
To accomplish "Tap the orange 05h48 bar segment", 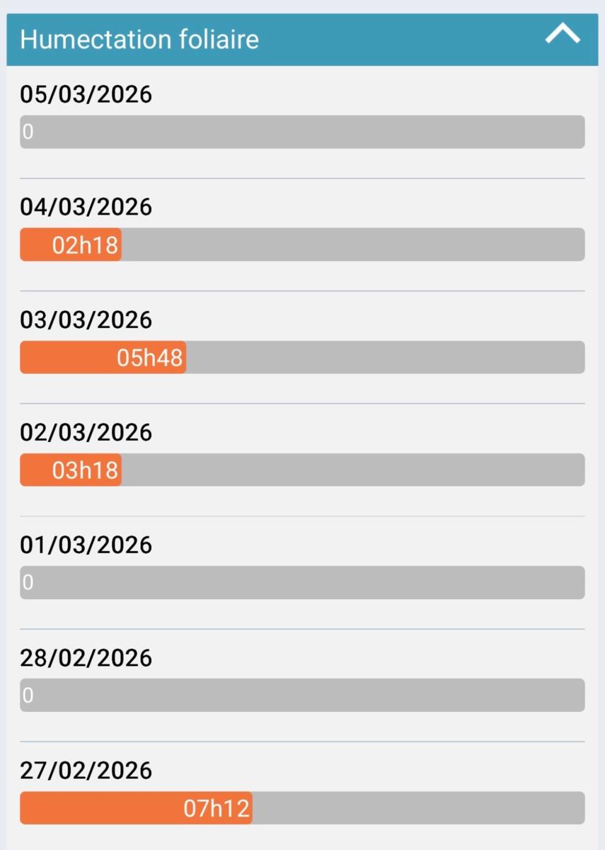I will [x=103, y=357].
